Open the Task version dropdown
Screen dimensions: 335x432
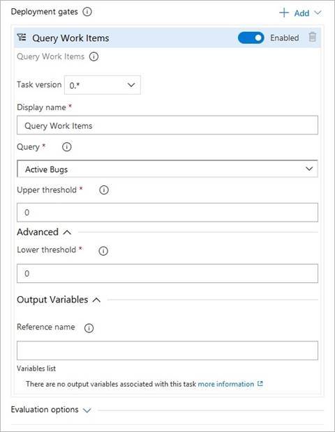pyautogui.click(x=103, y=85)
